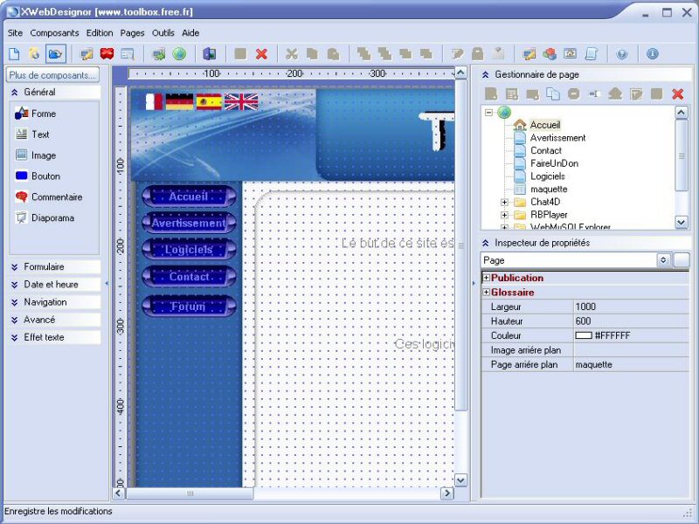Open the Page selector dropdown in inspector
This screenshot has height=524, width=699.
pos(663,260)
